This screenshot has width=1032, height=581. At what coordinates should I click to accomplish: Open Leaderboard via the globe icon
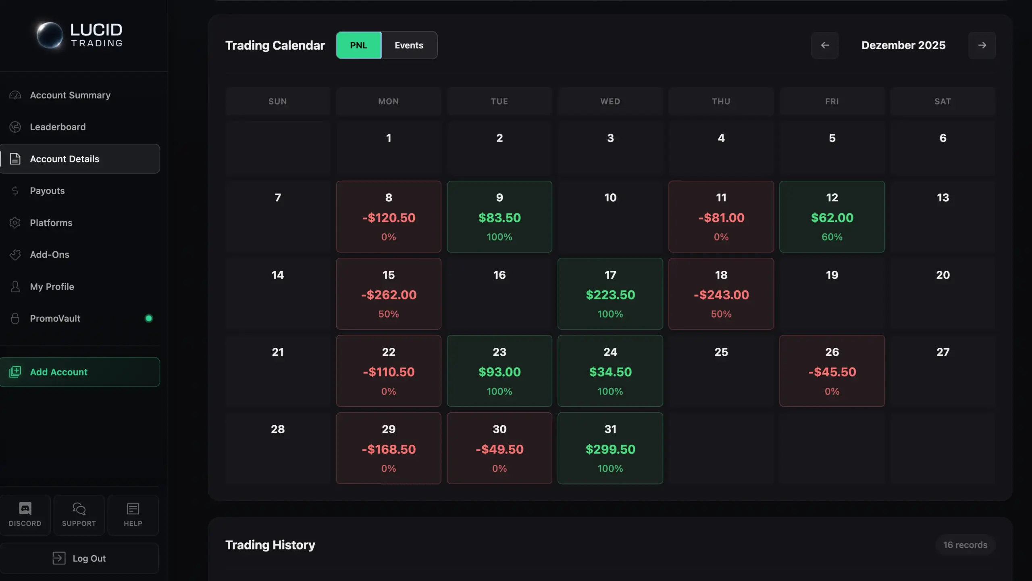click(15, 127)
